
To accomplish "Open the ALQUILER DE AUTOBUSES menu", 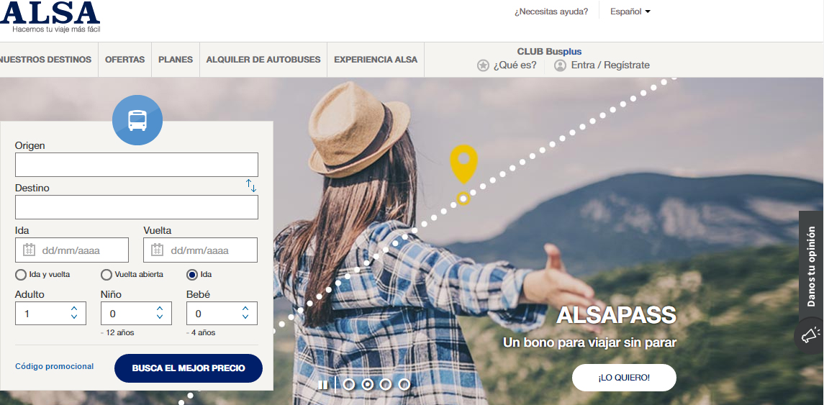I will 263,60.
